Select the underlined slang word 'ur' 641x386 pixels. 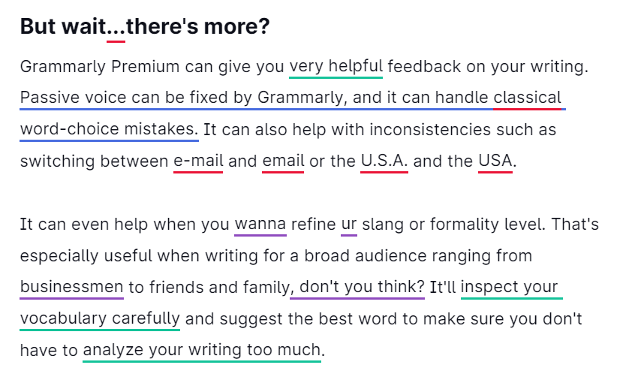click(349, 224)
